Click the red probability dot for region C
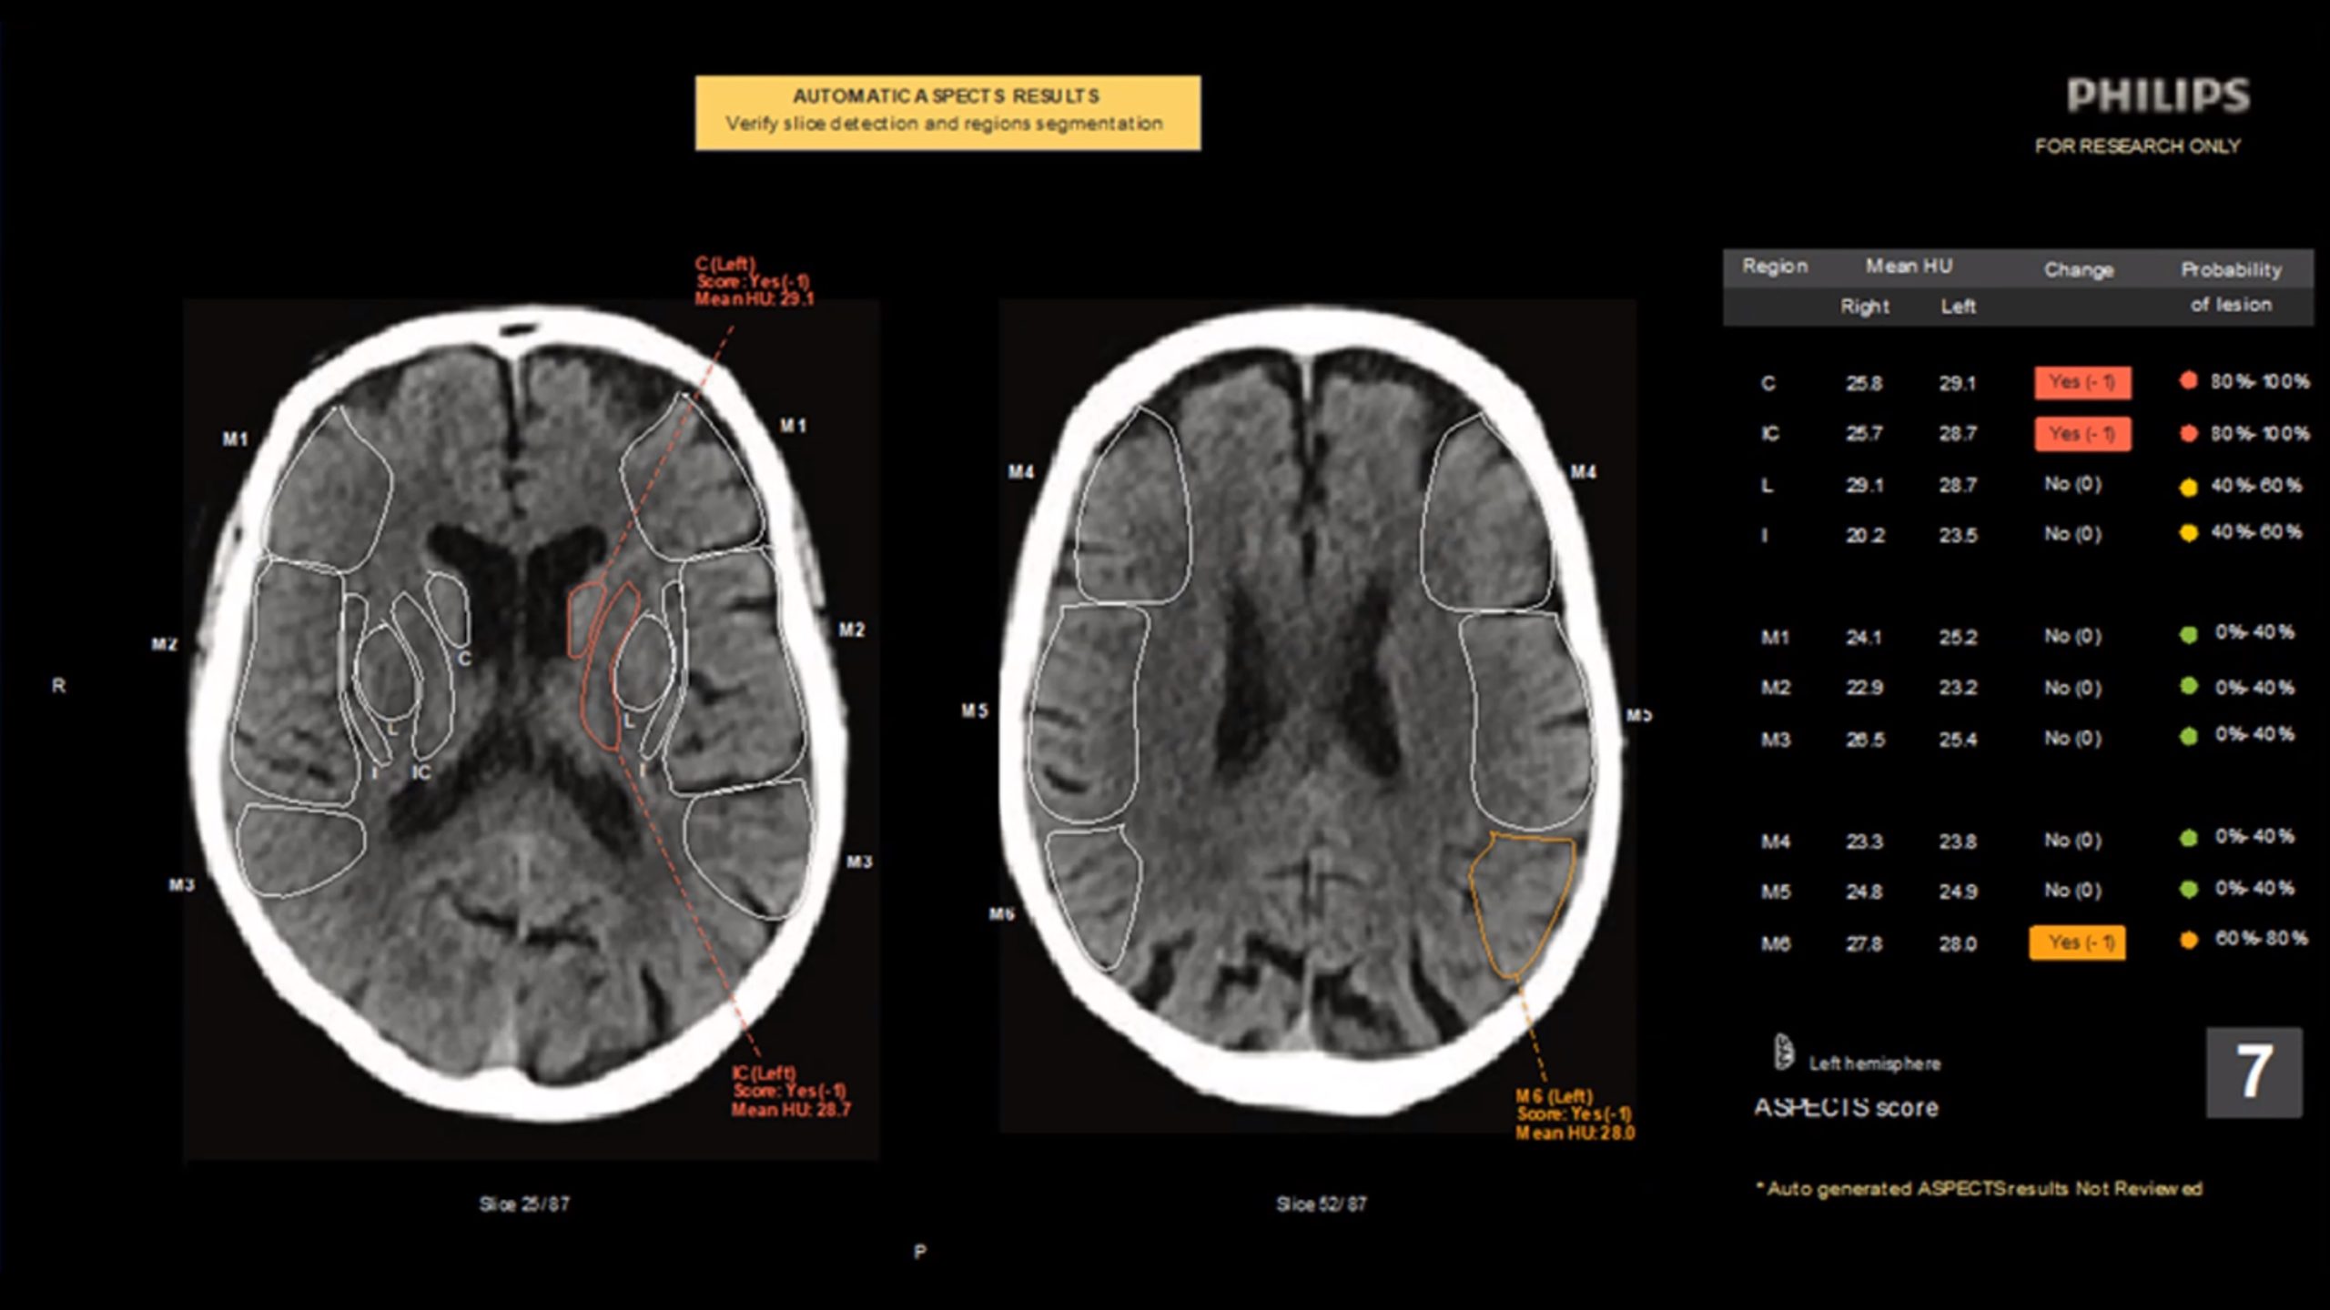Screen dimensions: 2330x1310 (2189, 381)
